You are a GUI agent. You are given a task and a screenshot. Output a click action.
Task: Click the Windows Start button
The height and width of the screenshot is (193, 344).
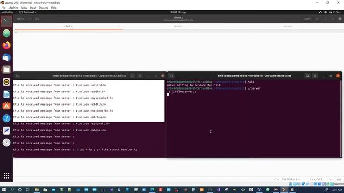4,190
